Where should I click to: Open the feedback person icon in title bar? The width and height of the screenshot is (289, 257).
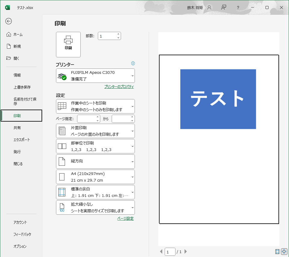click(224, 8)
